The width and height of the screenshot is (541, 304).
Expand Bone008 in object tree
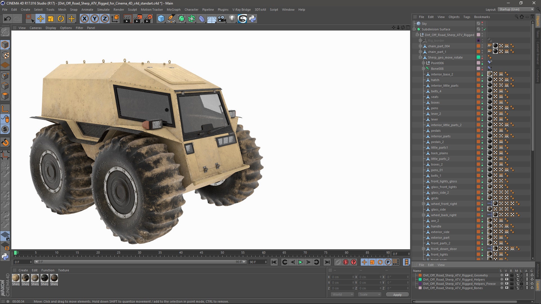pos(423,69)
